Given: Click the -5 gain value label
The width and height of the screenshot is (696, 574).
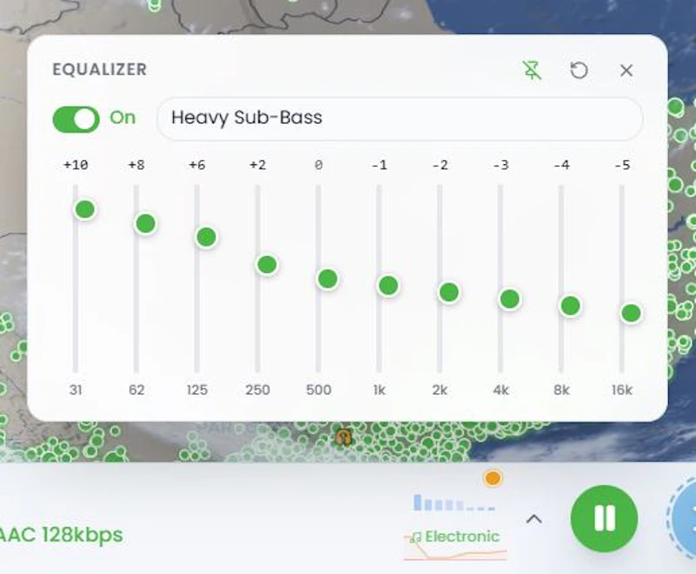Looking at the screenshot, I should [622, 165].
